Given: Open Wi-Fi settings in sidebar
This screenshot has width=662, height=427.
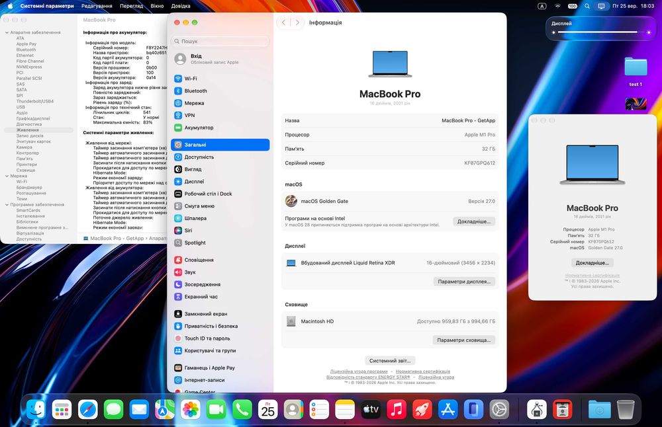Looking at the screenshot, I should [220, 79].
